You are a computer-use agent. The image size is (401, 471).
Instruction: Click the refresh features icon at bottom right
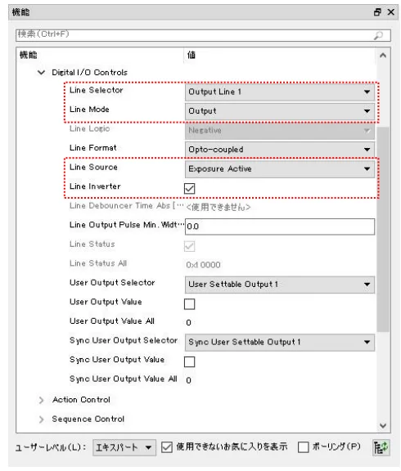(381, 447)
